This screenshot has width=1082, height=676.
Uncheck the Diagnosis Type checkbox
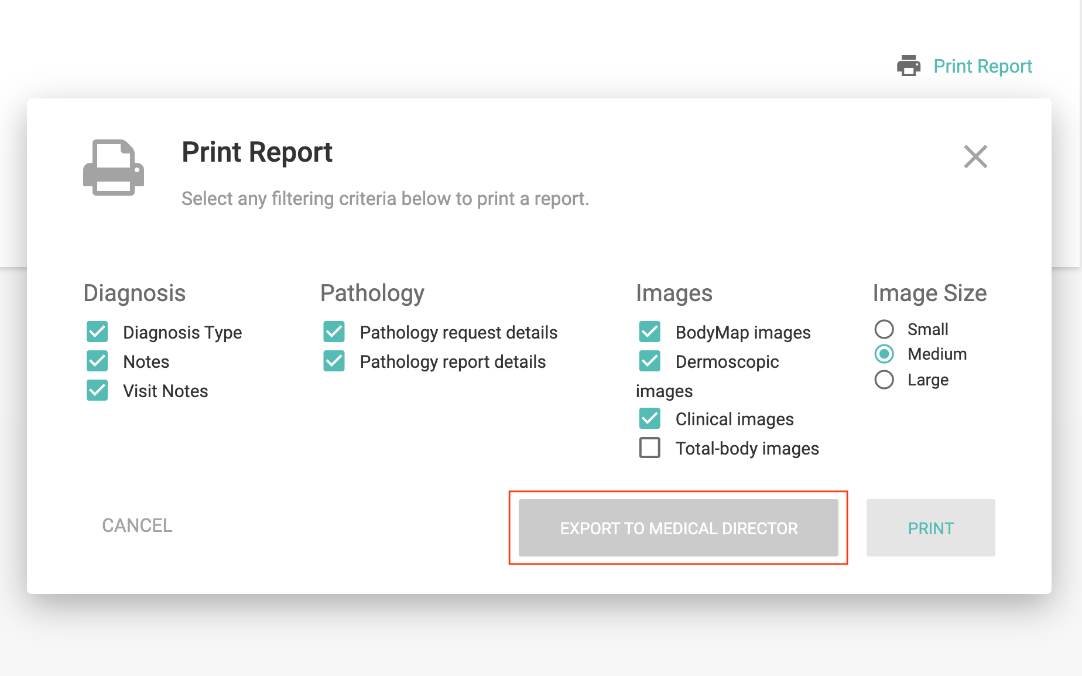(x=97, y=332)
